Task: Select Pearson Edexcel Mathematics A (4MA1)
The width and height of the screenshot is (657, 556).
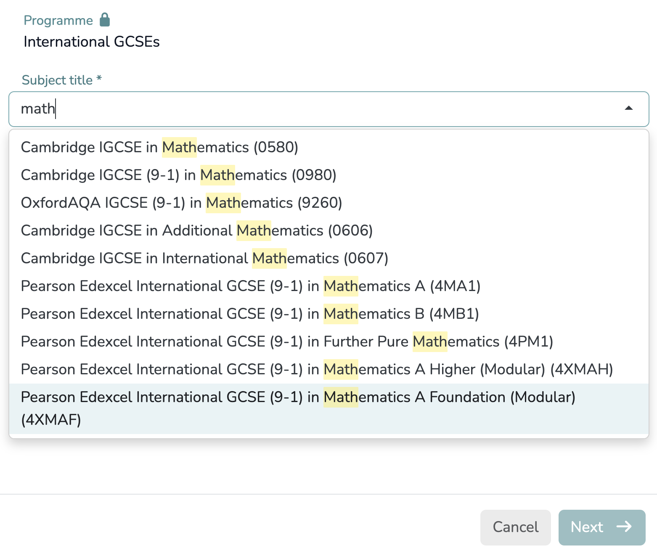Action: [328, 286]
